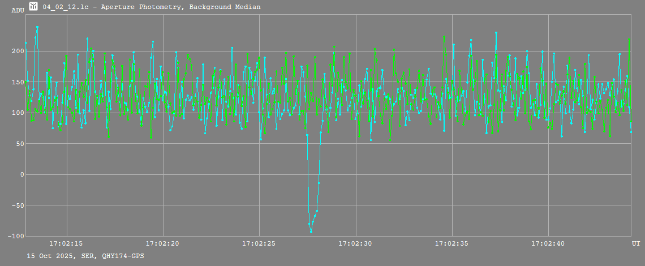Select the 17:02:25 time tick label
645x266 pixels.
pyautogui.click(x=259, y=243)
